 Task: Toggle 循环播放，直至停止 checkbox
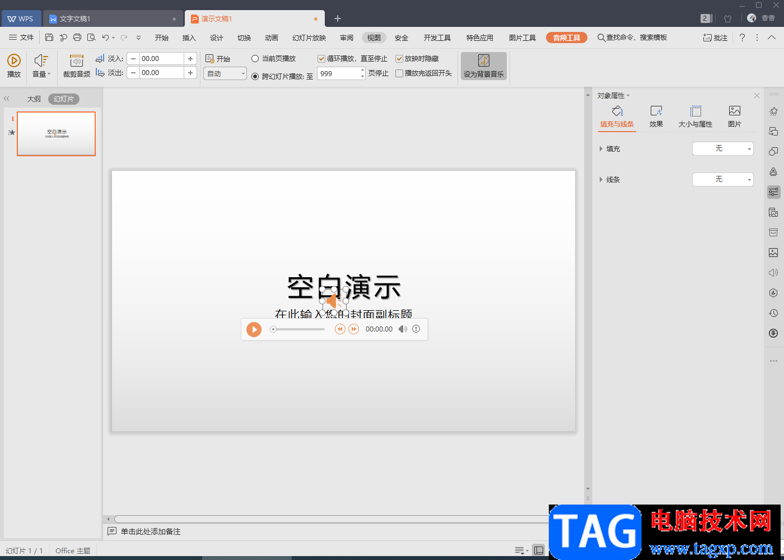tap(321, 58)
